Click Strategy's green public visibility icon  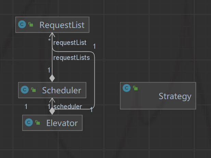point(135,88)
